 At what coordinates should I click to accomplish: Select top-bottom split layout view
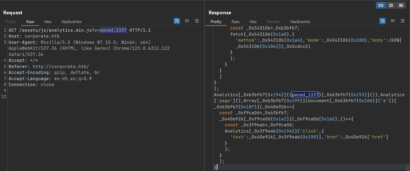tap(391, 5)
